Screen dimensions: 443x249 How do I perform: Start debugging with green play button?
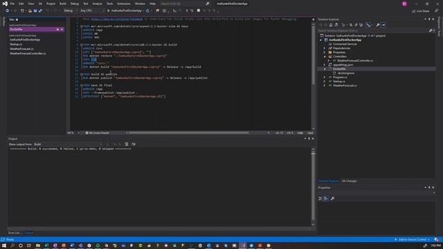pos(108,11)
